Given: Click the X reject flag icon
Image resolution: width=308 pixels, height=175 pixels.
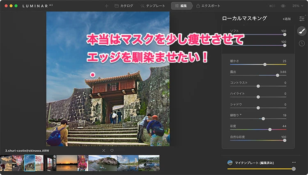Looking at the screenshot, I should (103, 150).
